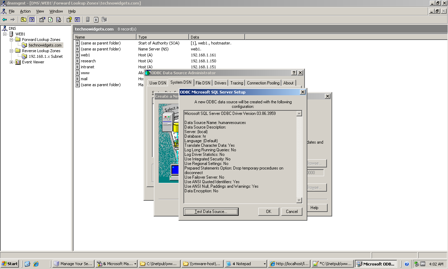448x269 pixels.
Task: Open the 4 Notepad taskbar group dropdown
Action: pyautogui.click(x=264, y=264)
